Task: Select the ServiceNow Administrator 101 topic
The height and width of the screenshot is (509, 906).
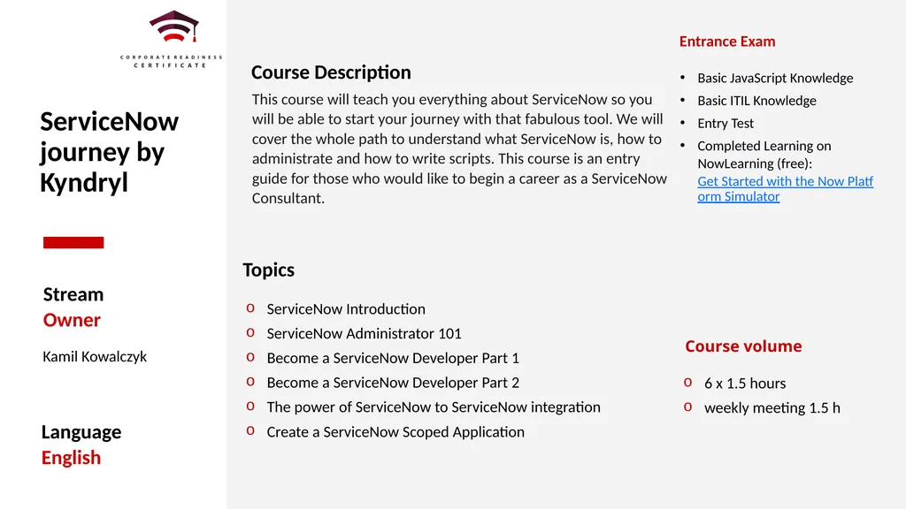Action: pos(364,333)
